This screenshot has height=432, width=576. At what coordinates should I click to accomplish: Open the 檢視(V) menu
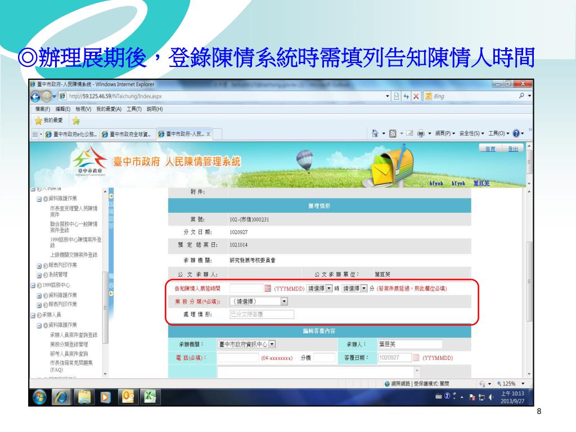click(83, 109)
